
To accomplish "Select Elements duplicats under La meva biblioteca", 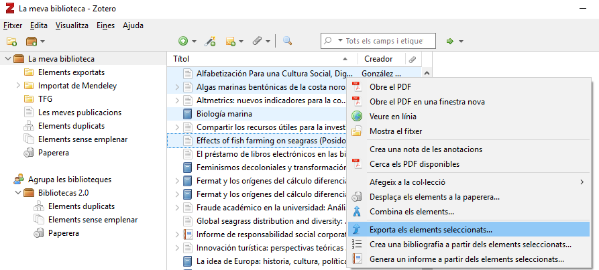I will (71, 125).
